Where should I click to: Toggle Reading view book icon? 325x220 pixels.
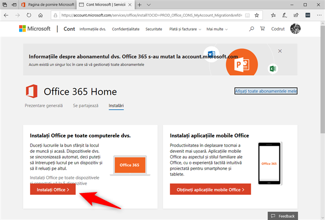click(247, 15)
